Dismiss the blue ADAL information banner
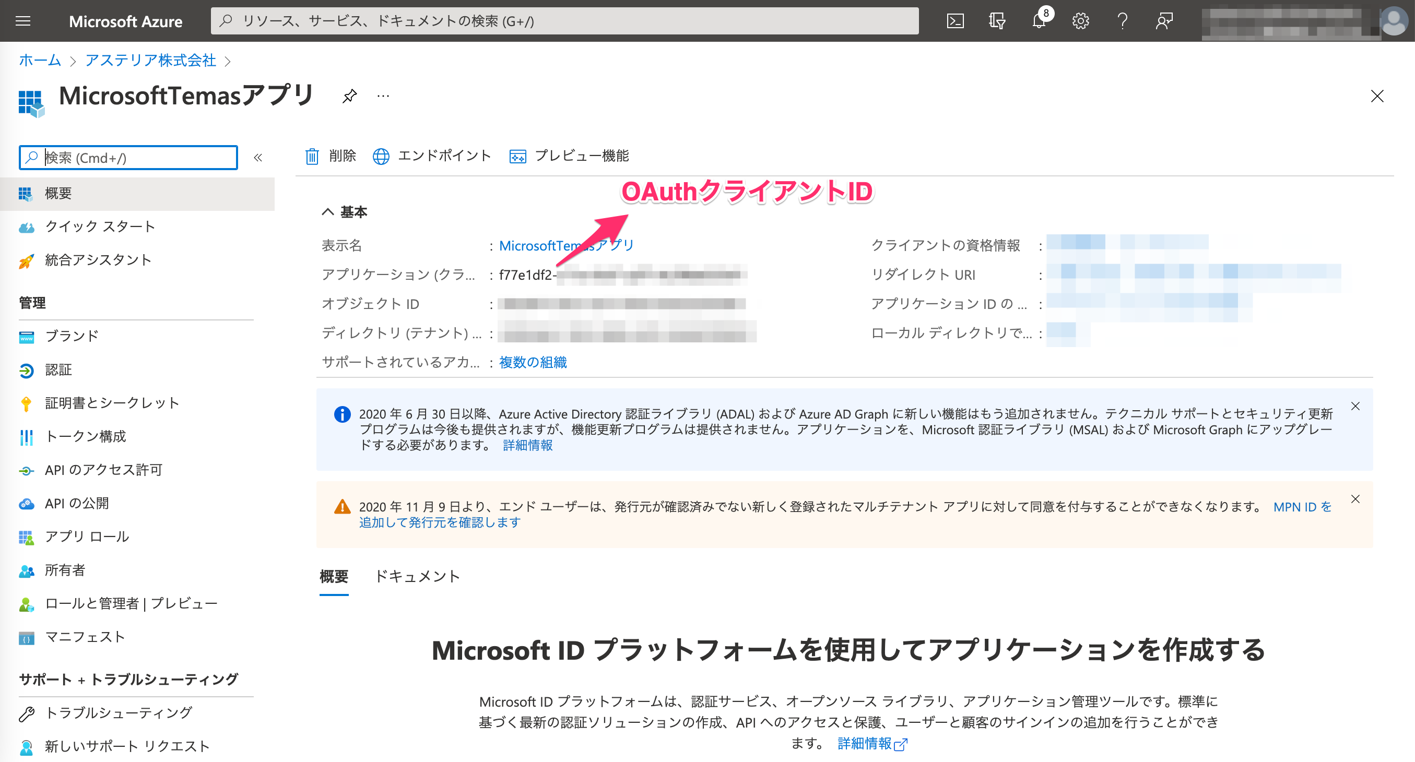Viewport: 1415px width, 762px height. [1355, 406]
